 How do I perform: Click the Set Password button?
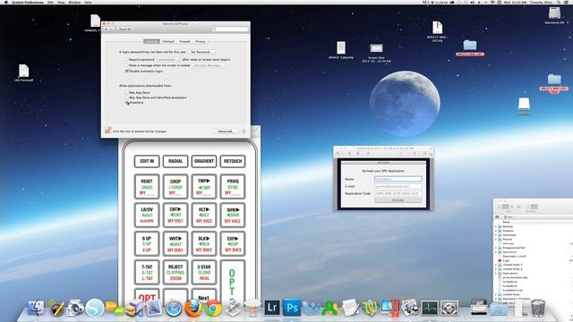pos(201,52)
